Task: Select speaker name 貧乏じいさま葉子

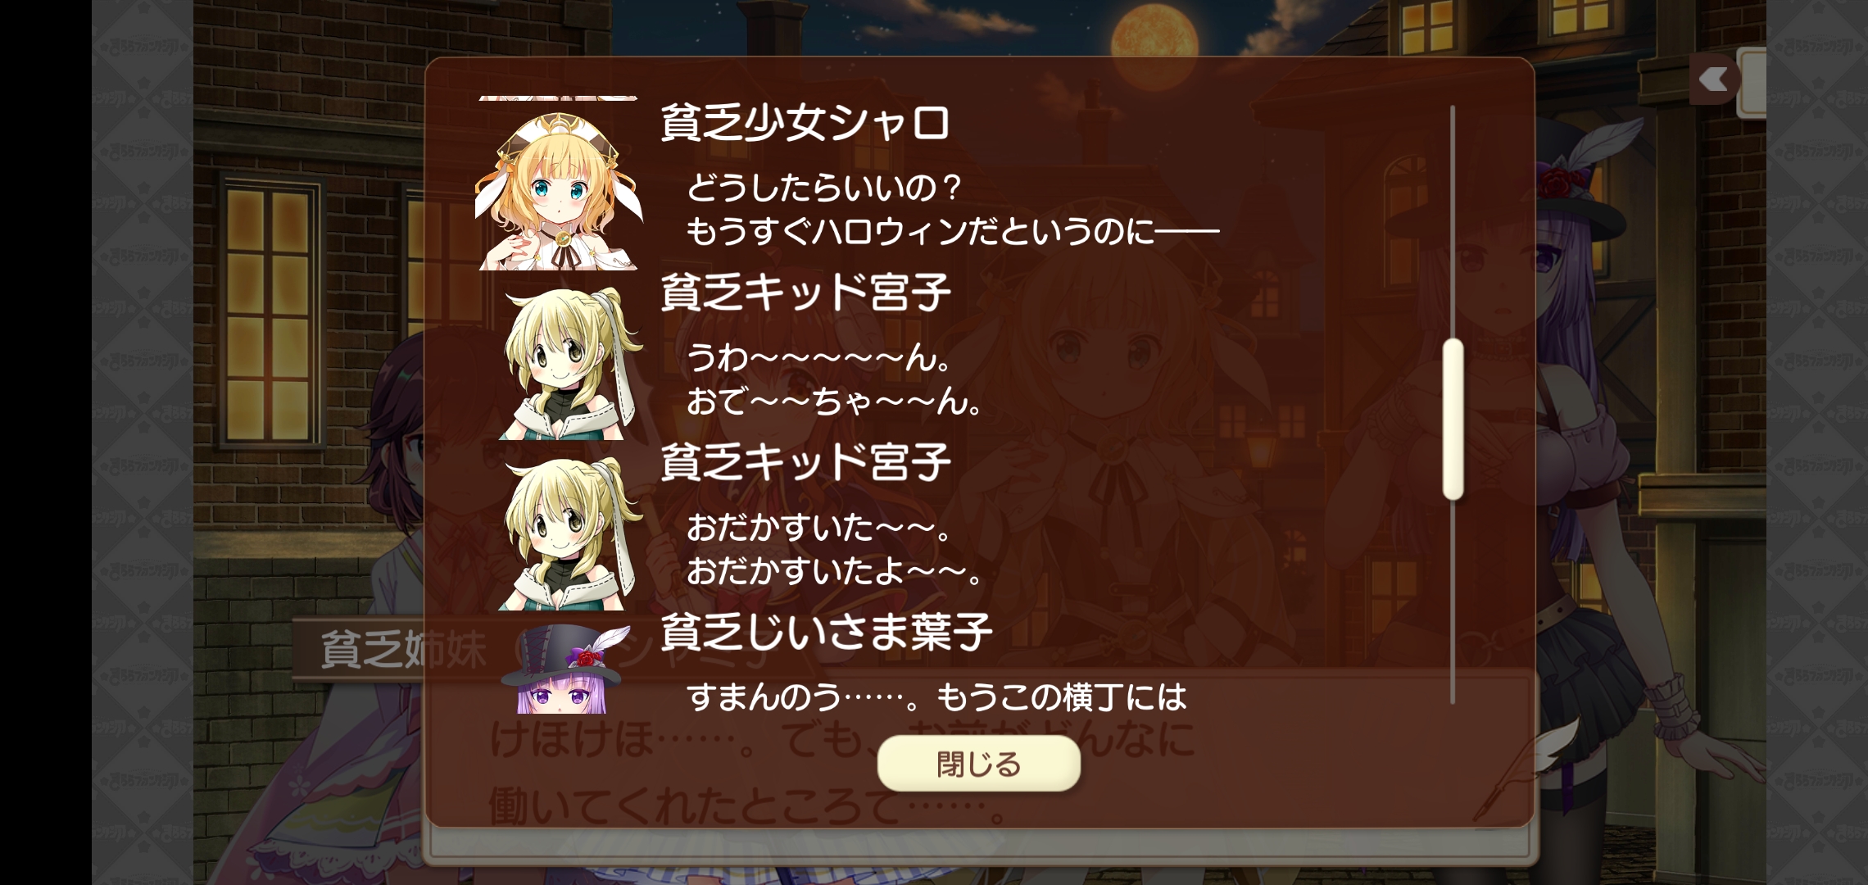Action: (x=827, y=632)
